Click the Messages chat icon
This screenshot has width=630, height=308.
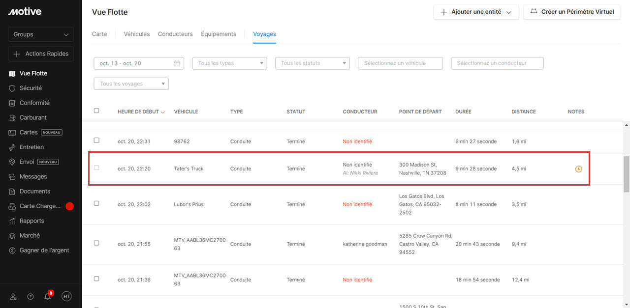coord(12,177)
